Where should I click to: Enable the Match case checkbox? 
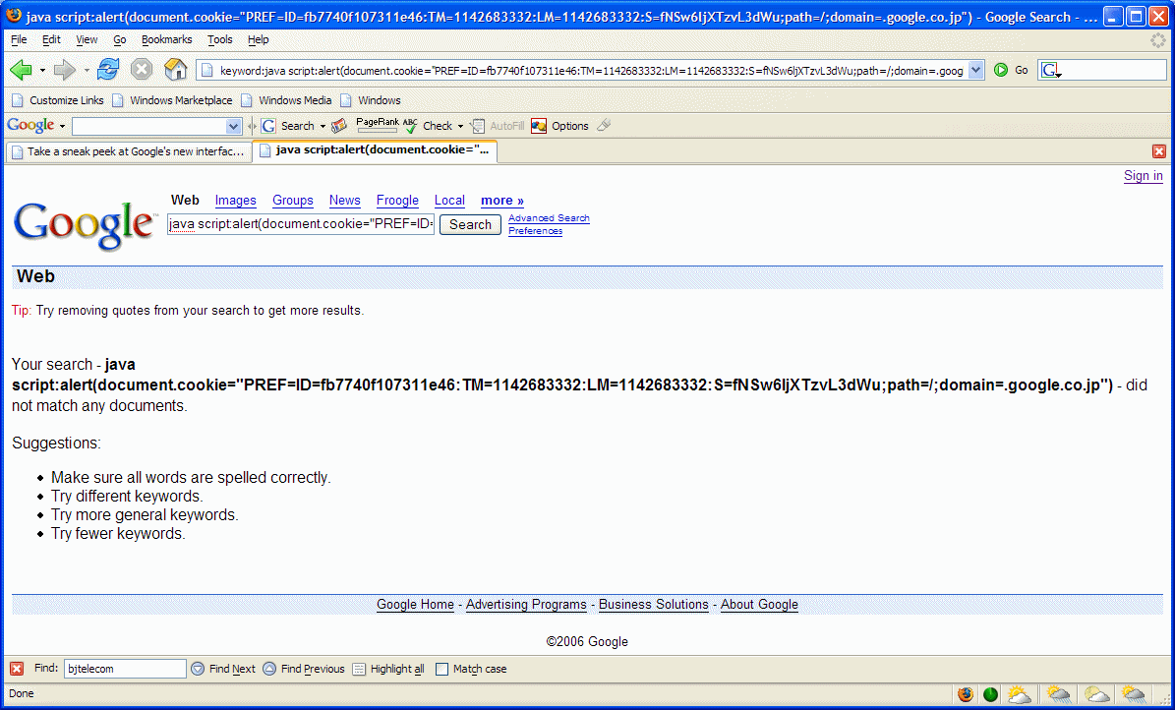442,669
